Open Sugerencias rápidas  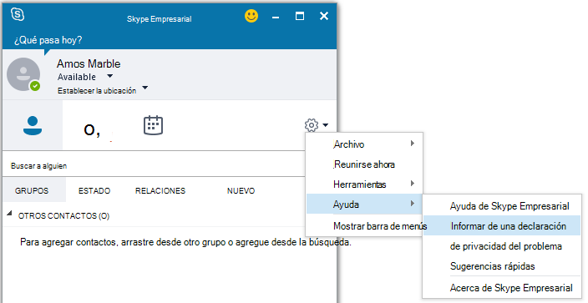tap(502, 266)
